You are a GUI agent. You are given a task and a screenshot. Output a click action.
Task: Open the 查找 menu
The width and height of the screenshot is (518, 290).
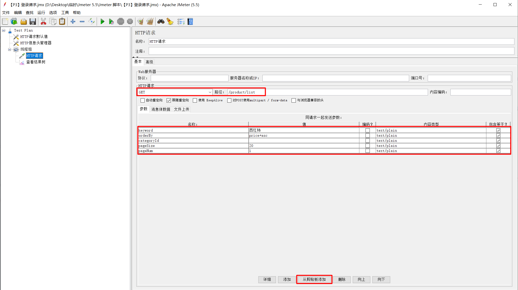[29, 12]
